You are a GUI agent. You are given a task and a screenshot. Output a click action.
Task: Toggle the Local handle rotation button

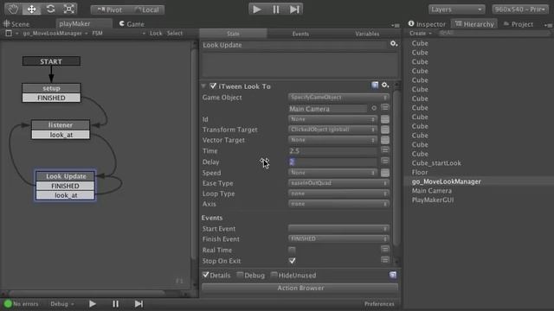tap(146, 10)
